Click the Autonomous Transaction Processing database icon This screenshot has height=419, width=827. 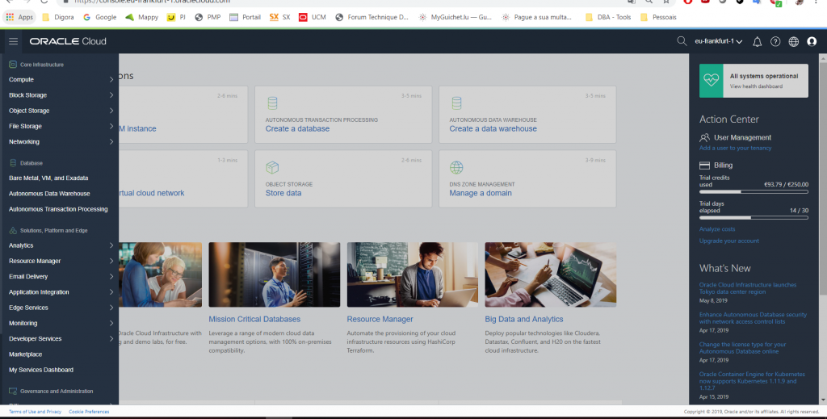pos(272,103)
